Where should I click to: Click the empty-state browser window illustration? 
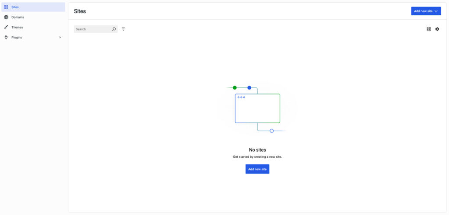point(257,108)
